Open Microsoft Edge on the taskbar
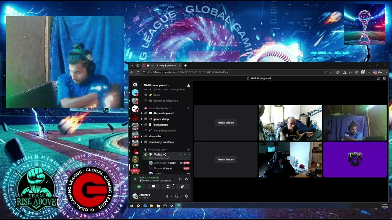This screenshot has height=220, width=392. [178, 206]
